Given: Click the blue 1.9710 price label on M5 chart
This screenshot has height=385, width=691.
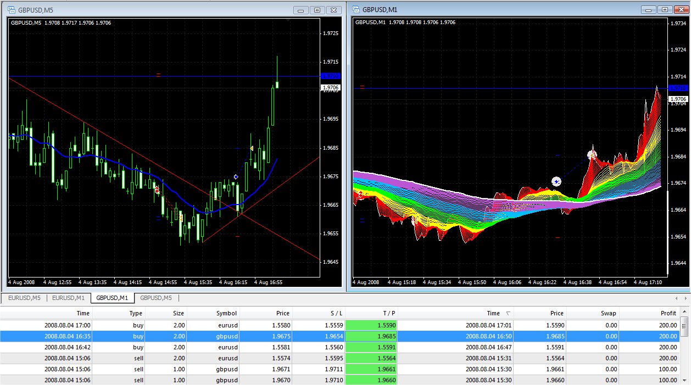Looking at the screenshot, I should (x=331, y=76).
